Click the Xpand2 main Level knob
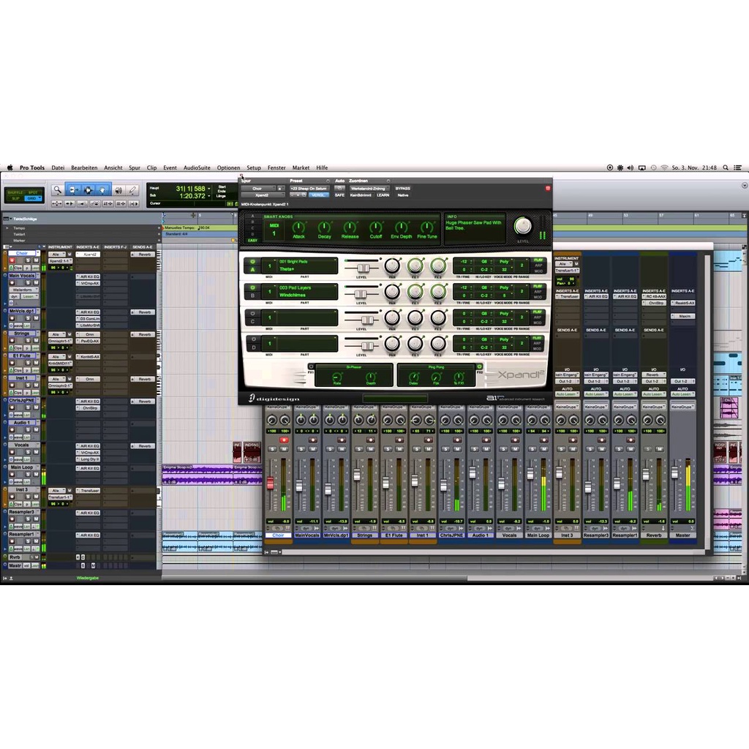The image size is (749, 749). 522,226
